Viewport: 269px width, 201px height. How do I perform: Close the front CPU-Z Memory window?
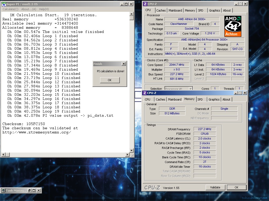(x=245, y=93)
